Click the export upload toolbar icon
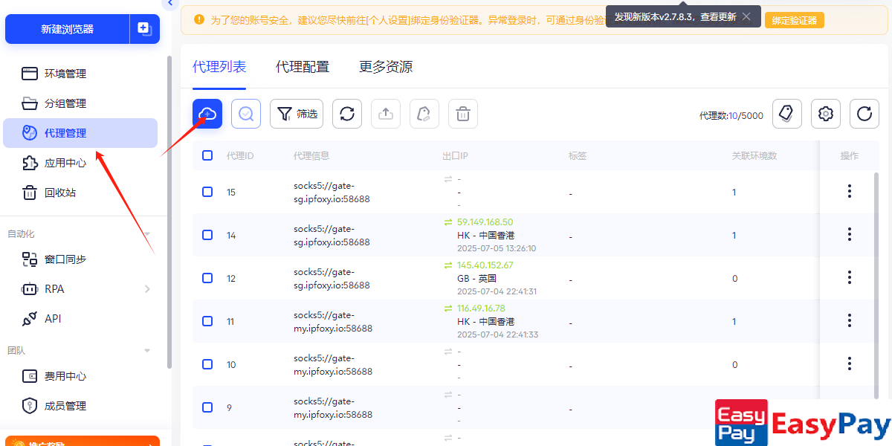This screenshot has height=446, width=892. pyautogui.click(x=386, y=114)
